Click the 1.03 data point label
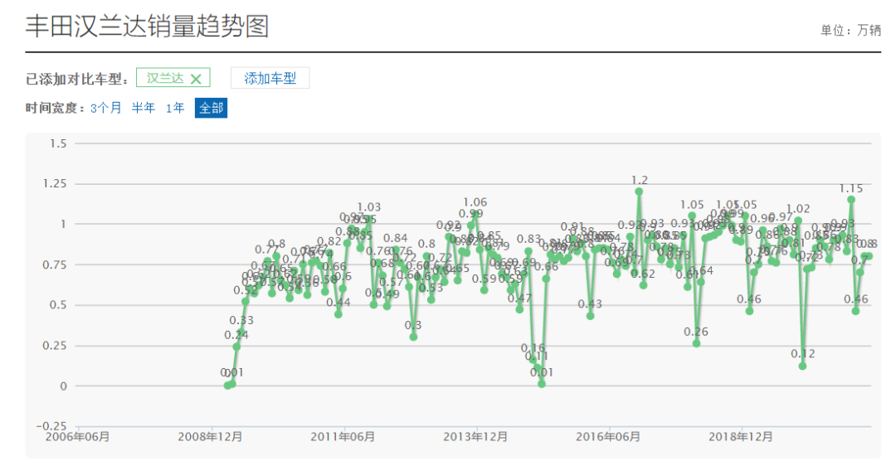The height and width of the screenshot is (461, 896). 369,206
